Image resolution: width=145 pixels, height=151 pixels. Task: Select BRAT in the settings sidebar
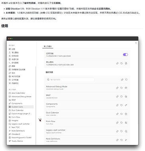coord(12,100)
